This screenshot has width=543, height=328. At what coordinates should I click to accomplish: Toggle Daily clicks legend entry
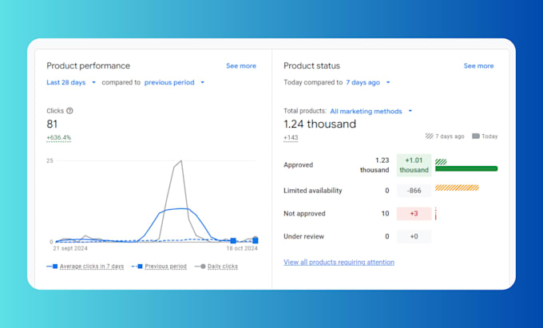(216, 267)
